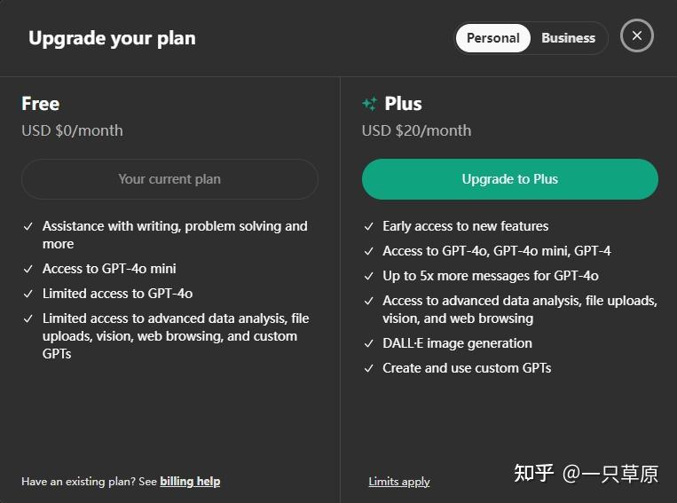Click checkmark beside Access to GPT-4o mini
This screenshot has width=677, height=503.
coord(28,269)
